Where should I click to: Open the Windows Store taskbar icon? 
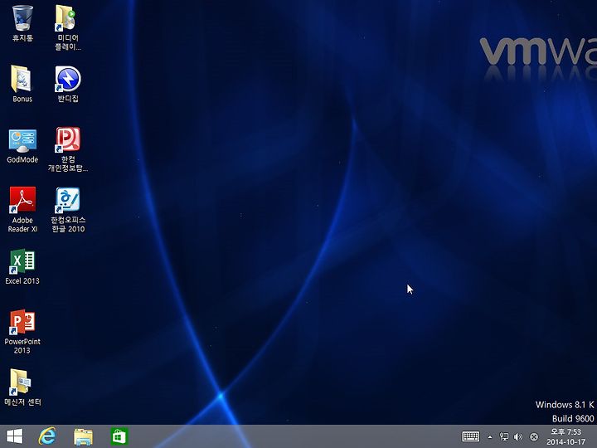(119, 436)
